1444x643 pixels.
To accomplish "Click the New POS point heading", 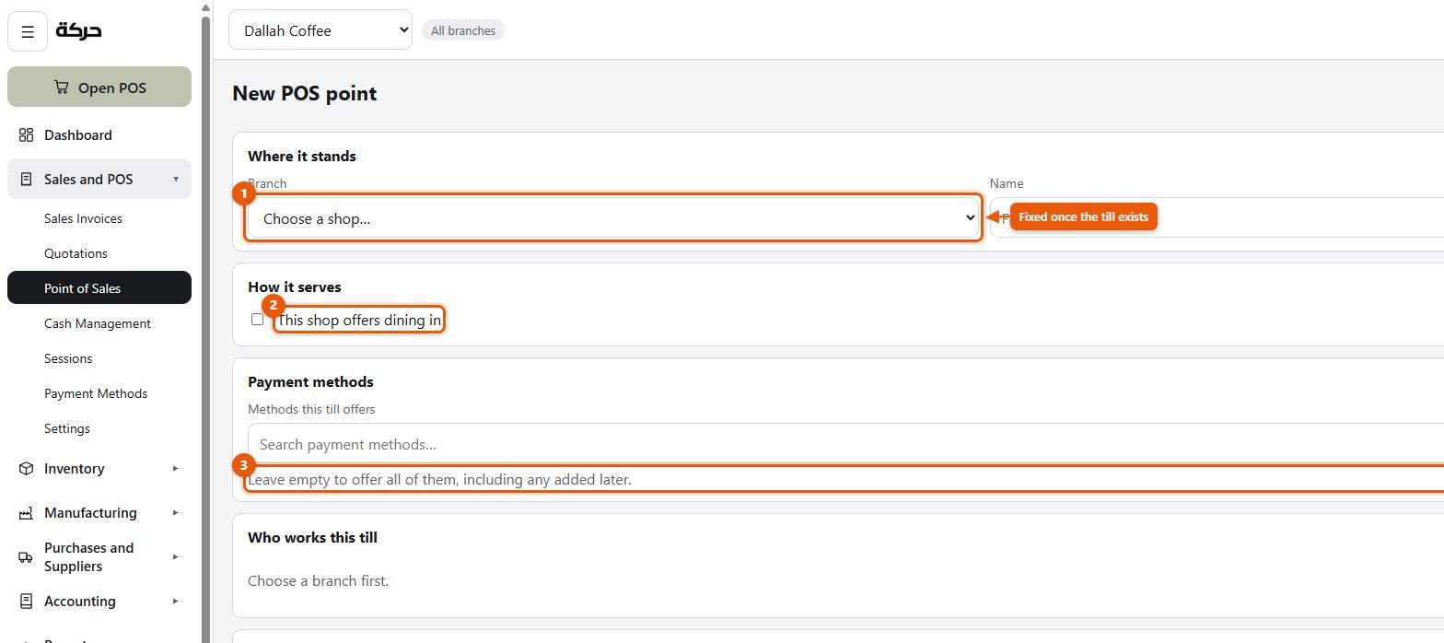I will (304, 93).
